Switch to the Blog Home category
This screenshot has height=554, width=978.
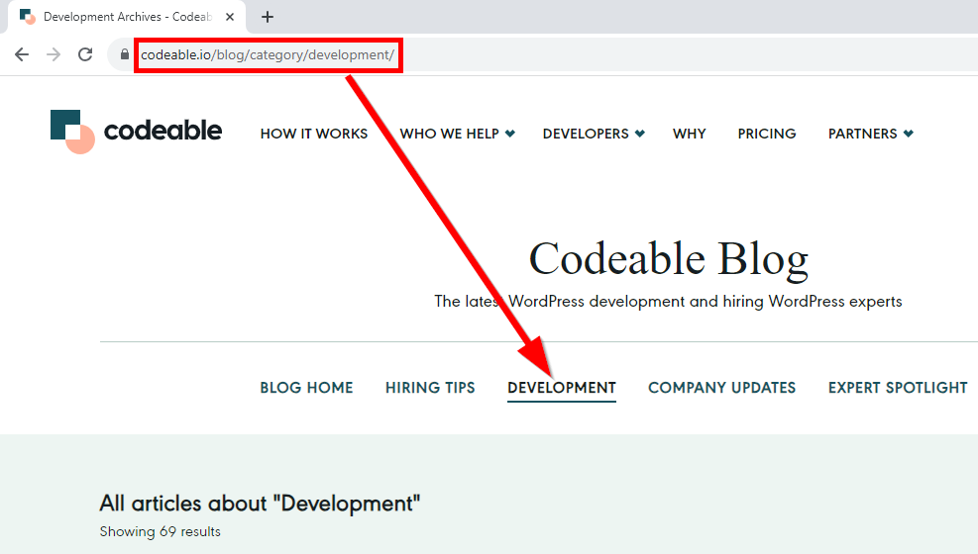pos(306,388)
